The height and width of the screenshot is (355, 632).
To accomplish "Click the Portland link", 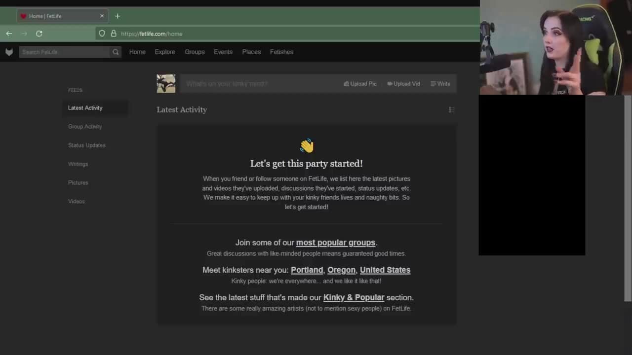I will (x=307, y=270).
